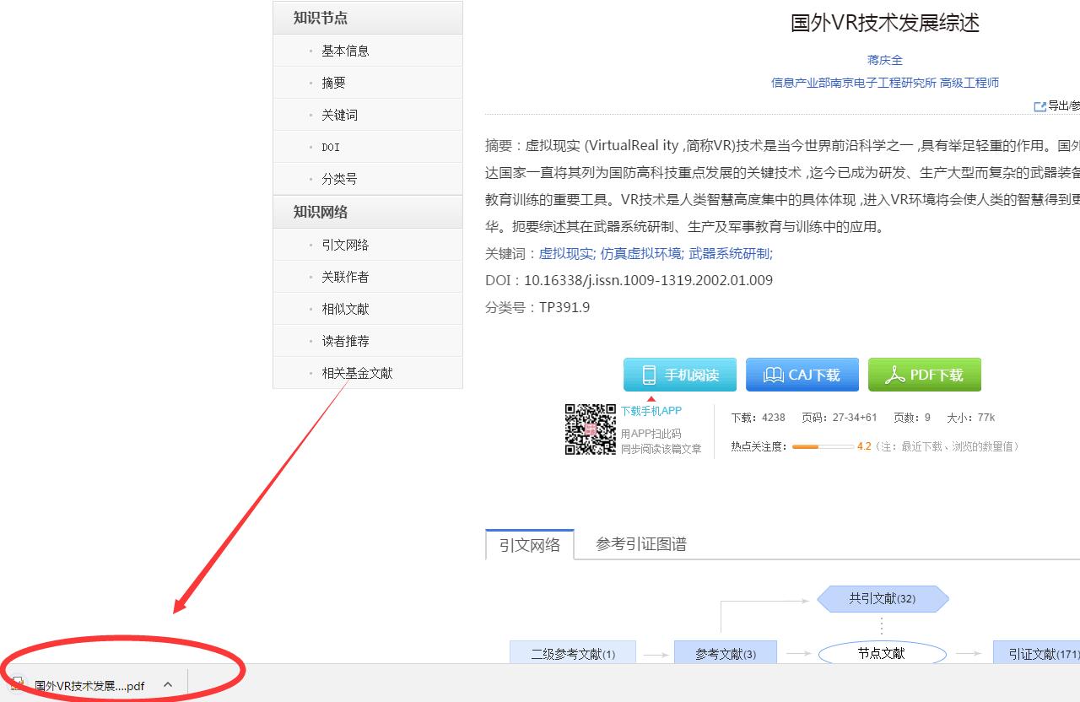Click the 参考文献(3) node box

[725, 654]
